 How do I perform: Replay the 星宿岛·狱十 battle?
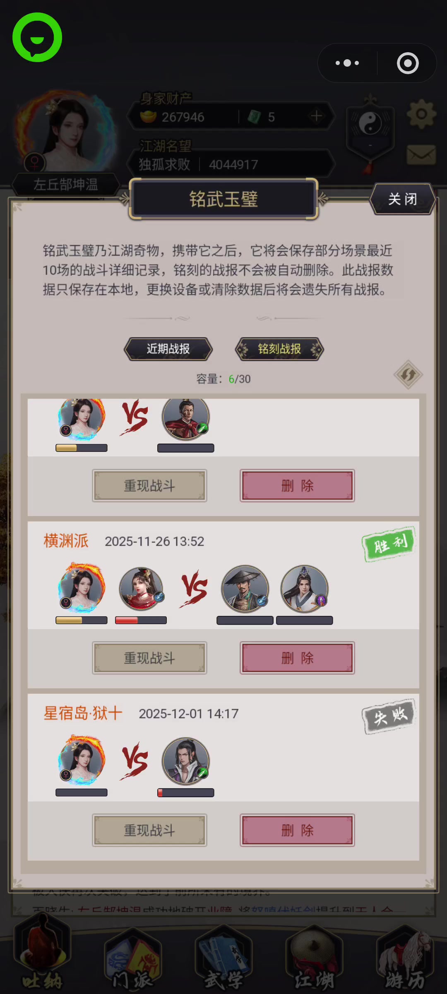149,830
